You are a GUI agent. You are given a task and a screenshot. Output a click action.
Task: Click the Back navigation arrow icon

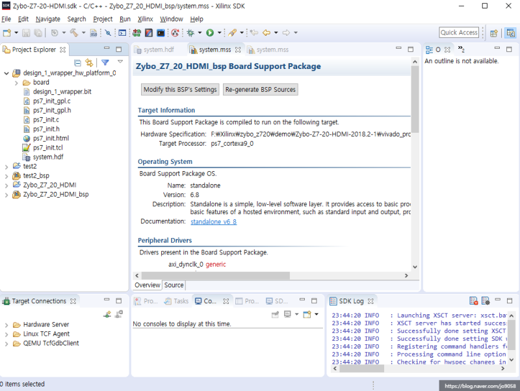266,33
